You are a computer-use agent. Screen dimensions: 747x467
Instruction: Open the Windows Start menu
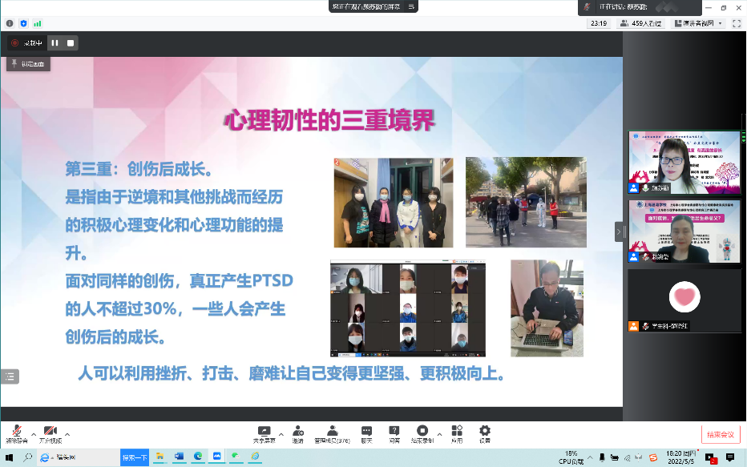tap(9, 457)
